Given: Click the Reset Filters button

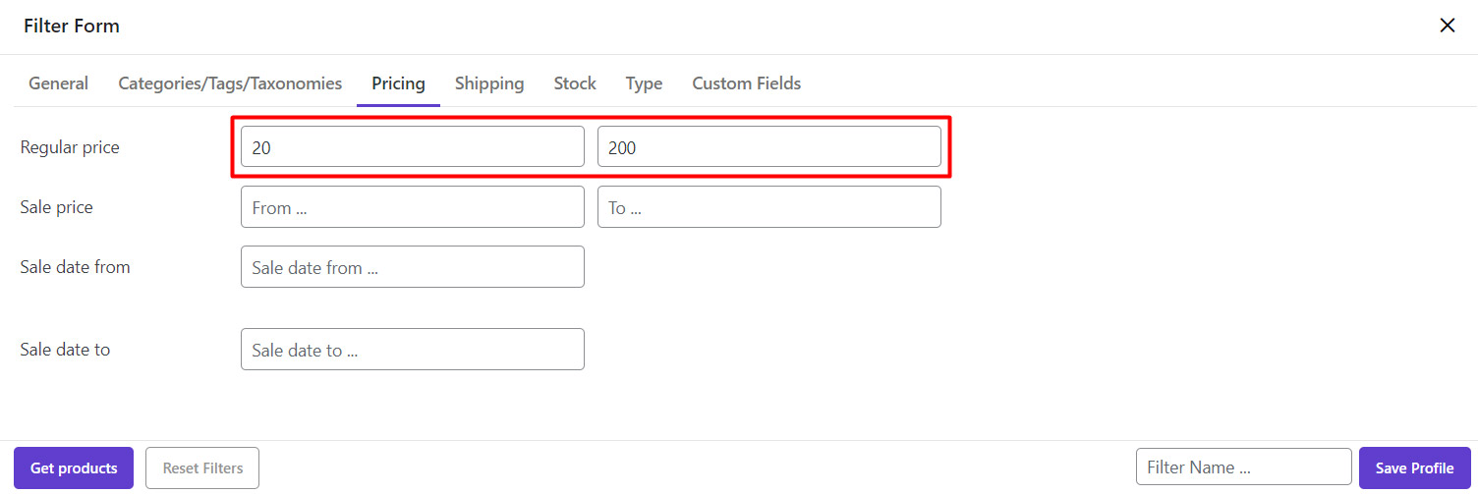Looking at the screenshot, I should pos(202,468).
